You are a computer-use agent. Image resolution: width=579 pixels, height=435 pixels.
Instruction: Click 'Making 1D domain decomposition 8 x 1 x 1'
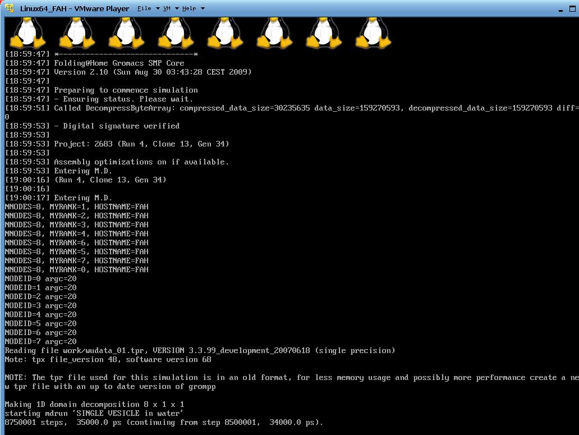(x=94, y=405)
